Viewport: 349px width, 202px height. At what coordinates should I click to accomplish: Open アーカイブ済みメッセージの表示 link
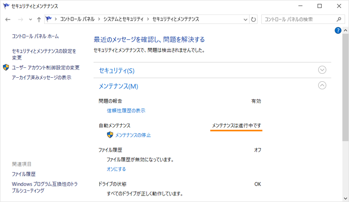41,77
